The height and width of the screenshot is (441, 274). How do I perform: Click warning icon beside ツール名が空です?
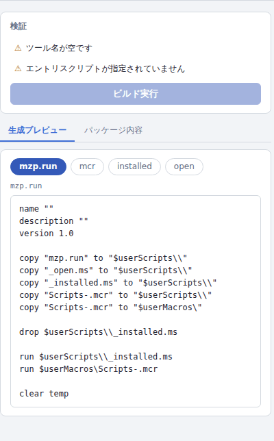coord(18,48)
